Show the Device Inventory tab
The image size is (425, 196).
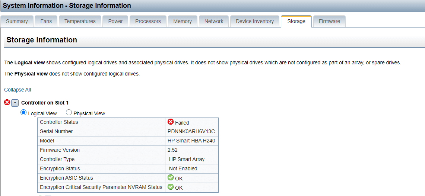(x=255, y=22)
